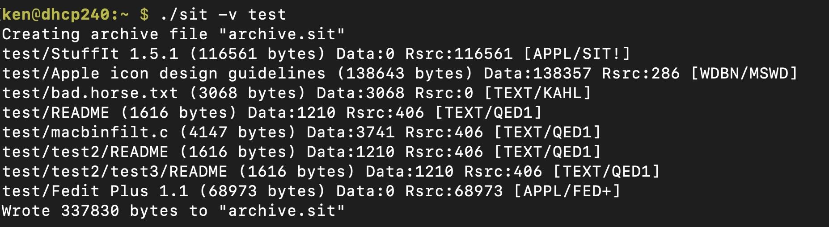The height and width of the screenshot is (227, 829).
Task: Click the "[WDBN/MSWD]" type code
Action: (744, 74)
